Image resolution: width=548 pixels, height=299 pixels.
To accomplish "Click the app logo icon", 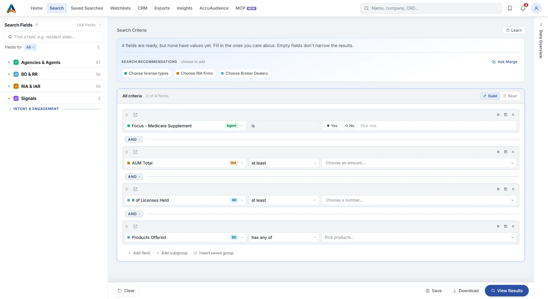I will click(x=11, y=8).
